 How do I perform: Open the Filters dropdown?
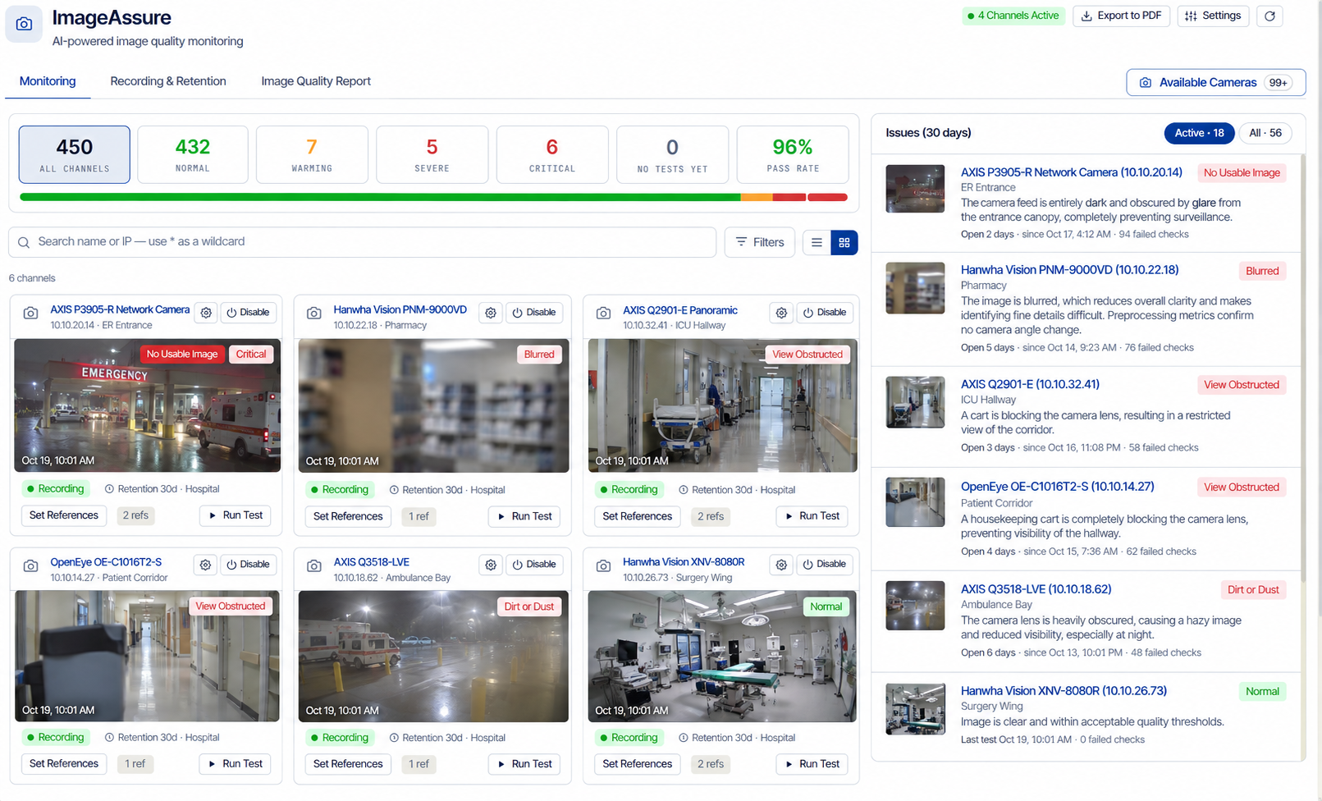point(760,242)
